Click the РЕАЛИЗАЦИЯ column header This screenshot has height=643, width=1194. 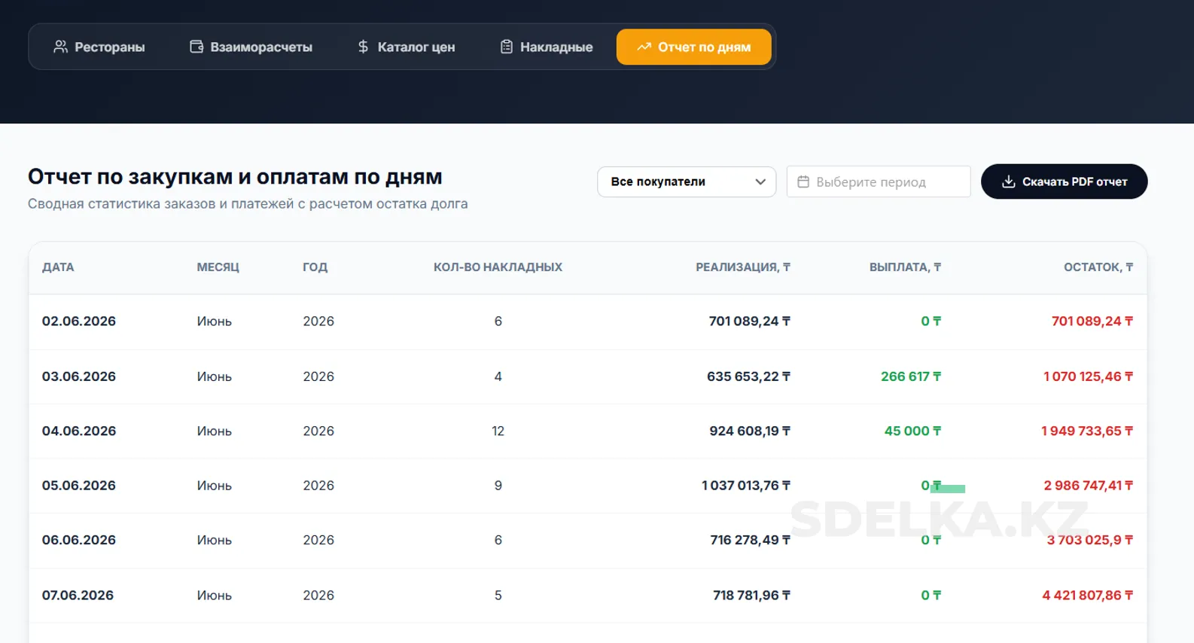743,267
